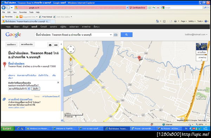Switch to Welcome to ThaiMTB taskbar item

coord(64,129)
